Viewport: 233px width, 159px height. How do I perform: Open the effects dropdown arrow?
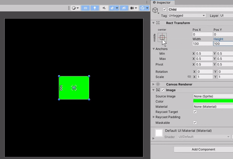tap(117, 8)
